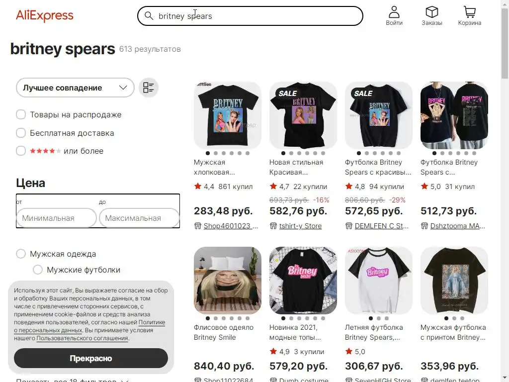Switch to list view layout icon

click(149, 88)
